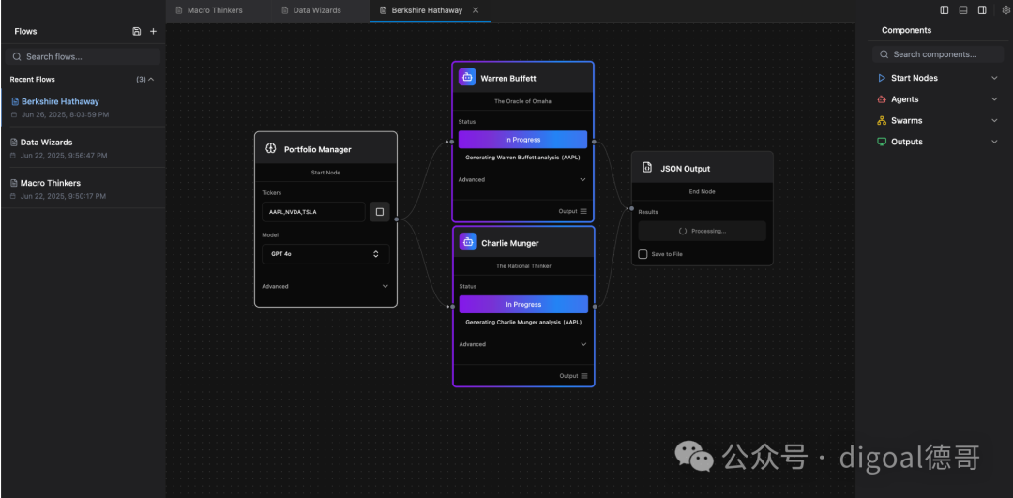Image resolution: width=1013 pixels, height=498 pixels.
Task: Click 'Generating Warren Buffett analysis (AAPL)' text
Action: coord(522,157)
